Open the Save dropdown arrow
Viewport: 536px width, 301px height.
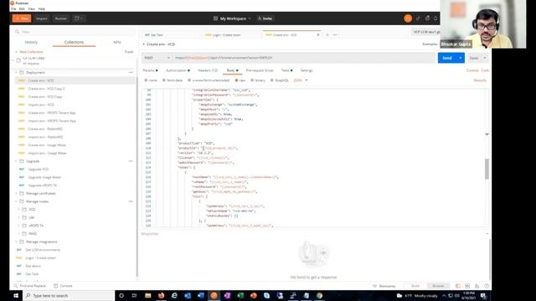[x=485, y=58]
